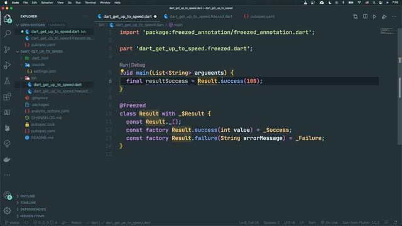
Task: Show additional activity bar views ellipsis
Action: (7, 175)
